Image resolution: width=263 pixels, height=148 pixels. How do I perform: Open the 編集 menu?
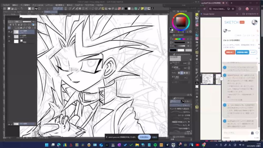tap(15, 5)
